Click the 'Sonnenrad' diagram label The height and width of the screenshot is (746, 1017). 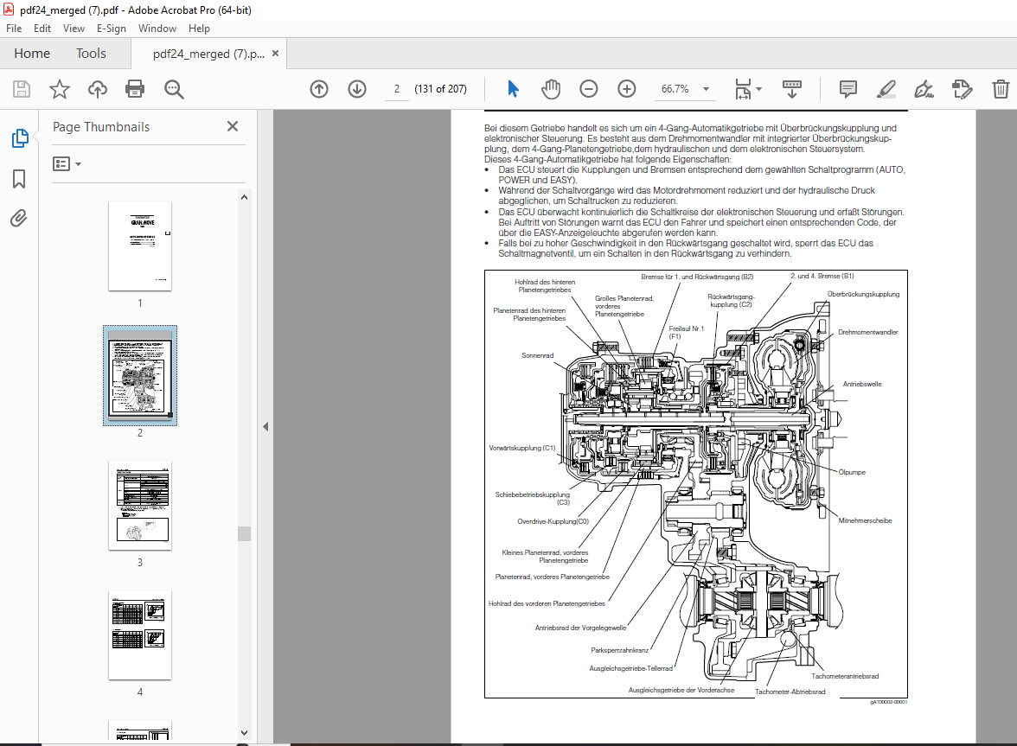click(x=538, y=355)
